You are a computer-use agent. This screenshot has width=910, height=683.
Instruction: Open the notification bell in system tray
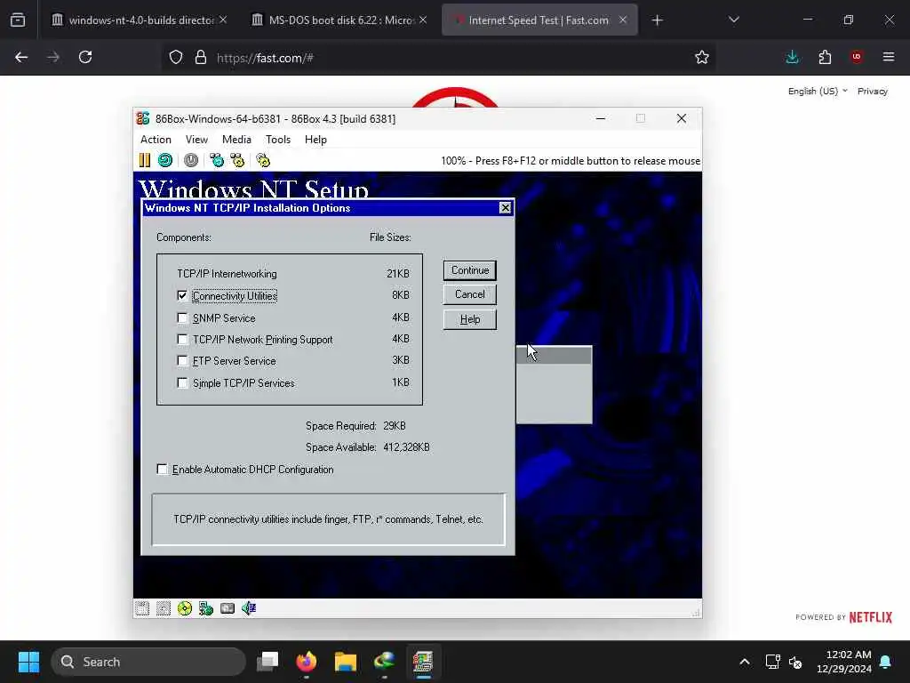[x=886, y=662]
